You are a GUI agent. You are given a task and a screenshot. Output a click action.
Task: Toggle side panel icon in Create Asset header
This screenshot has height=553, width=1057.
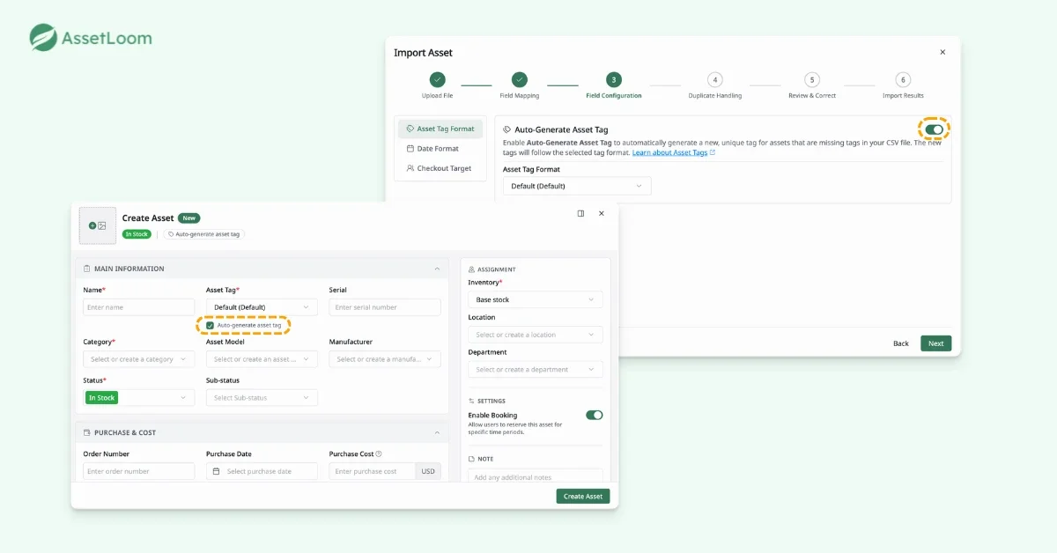580,213
